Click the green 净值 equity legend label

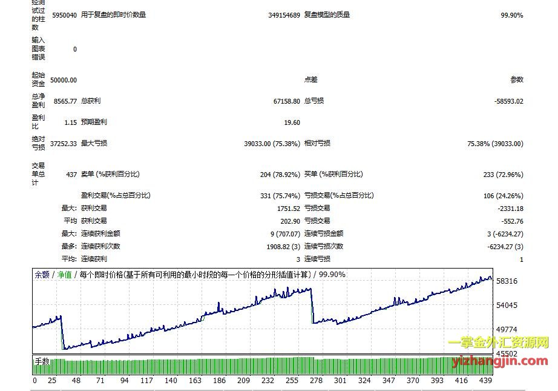tap(64, 275)
